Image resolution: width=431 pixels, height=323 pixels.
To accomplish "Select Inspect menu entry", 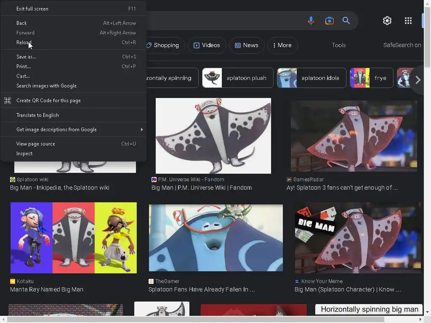I will 73,154.
